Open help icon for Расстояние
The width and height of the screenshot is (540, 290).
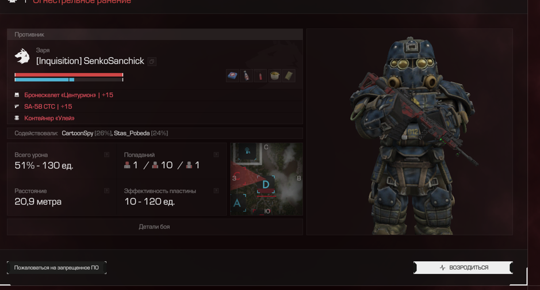[x=107, y=191]
